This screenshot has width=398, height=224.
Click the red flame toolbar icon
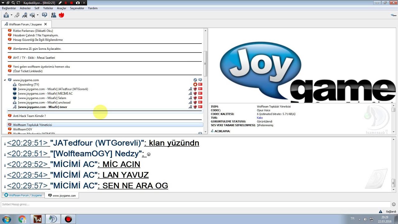(61, 15)
